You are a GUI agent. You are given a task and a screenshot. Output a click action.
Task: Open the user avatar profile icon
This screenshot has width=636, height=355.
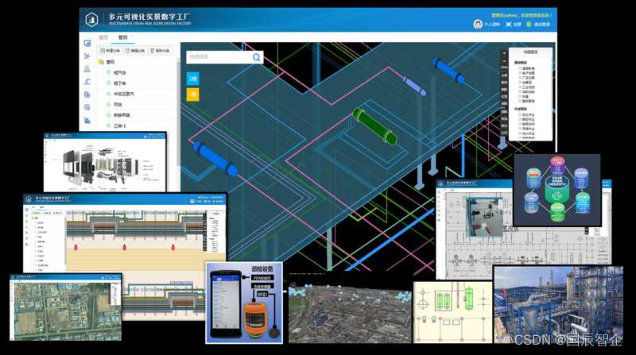[478, 25]
